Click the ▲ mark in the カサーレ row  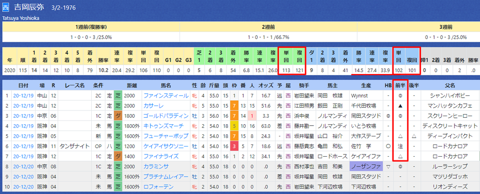click(400, 106)
